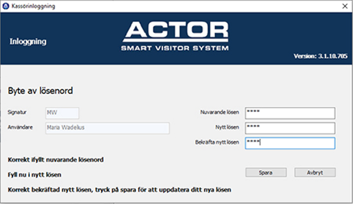The height and width of the screenshot is (204, 353).
Task: Click the Användare label
Action: tap(20, 127)
